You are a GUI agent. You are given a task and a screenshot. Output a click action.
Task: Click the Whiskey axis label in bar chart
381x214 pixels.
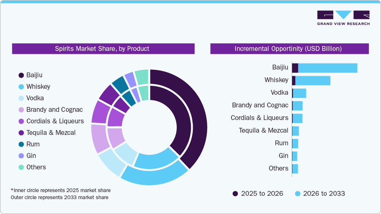click(276, 80)
